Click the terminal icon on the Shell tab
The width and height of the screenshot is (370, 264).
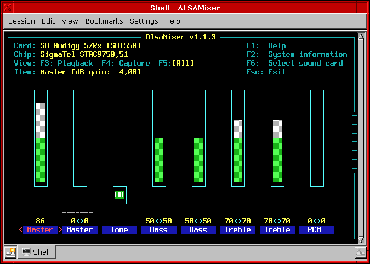pos(26,252)
